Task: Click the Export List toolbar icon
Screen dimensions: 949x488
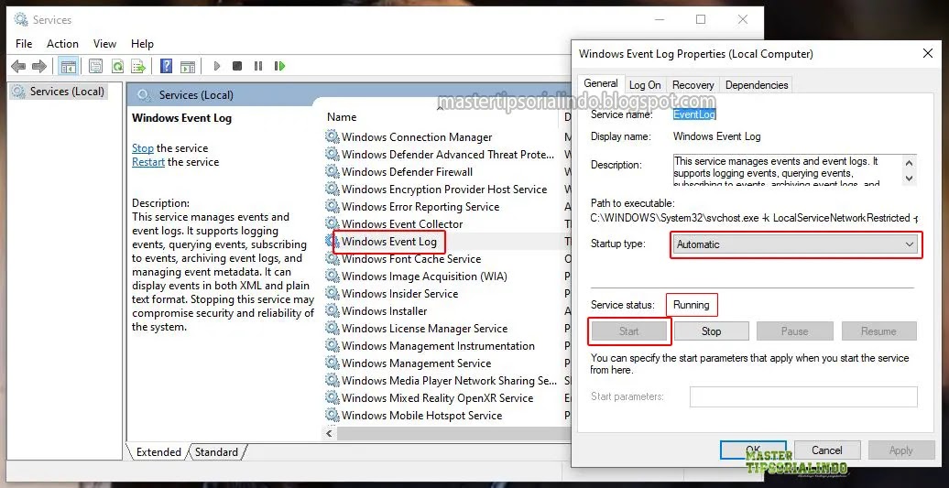Action: coord(139,66)
